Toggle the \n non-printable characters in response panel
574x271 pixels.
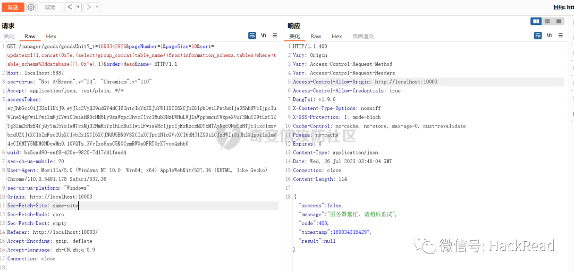coord(549,36)
